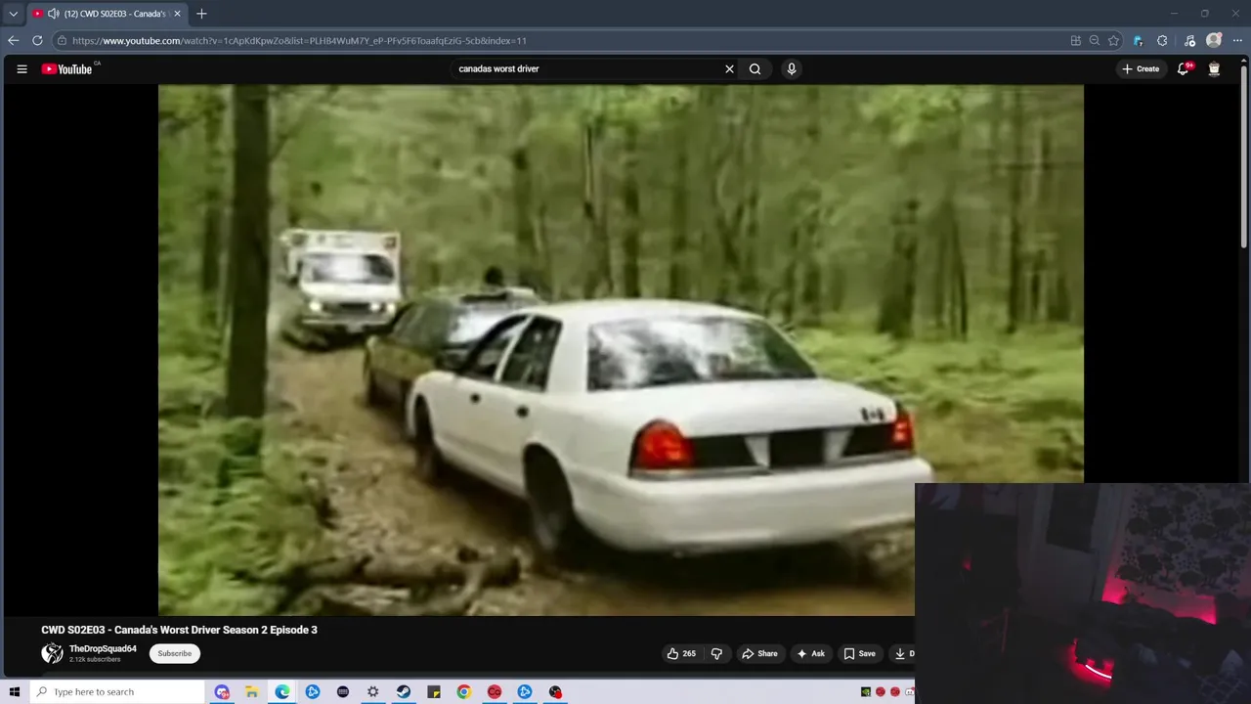This screenshot has width=1251, height=704.
Task: Open TheDropSquad64 channel avatar
Action: tap(52, 654)
